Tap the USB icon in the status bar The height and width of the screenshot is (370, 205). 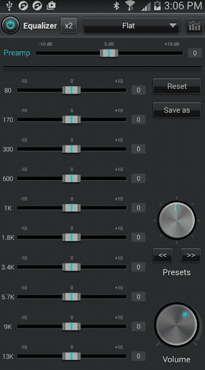[x=9, y=6]
